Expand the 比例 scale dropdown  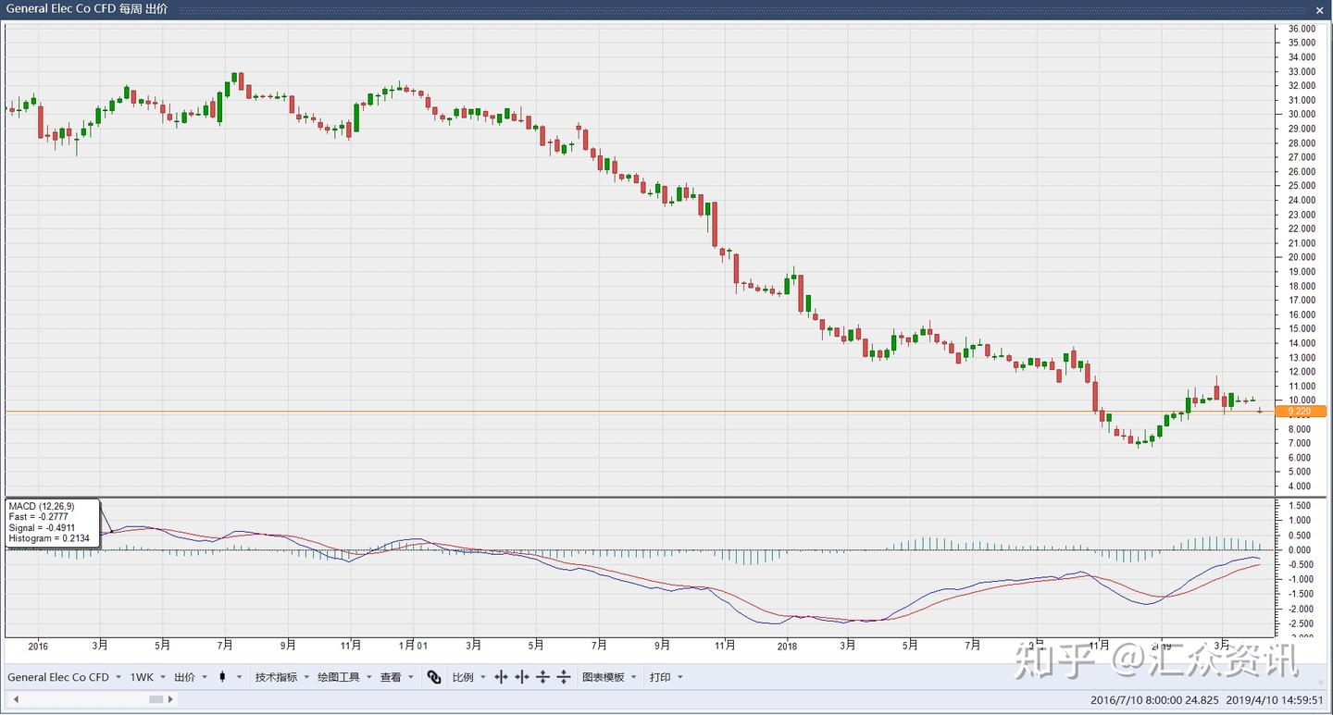[469, 677]
